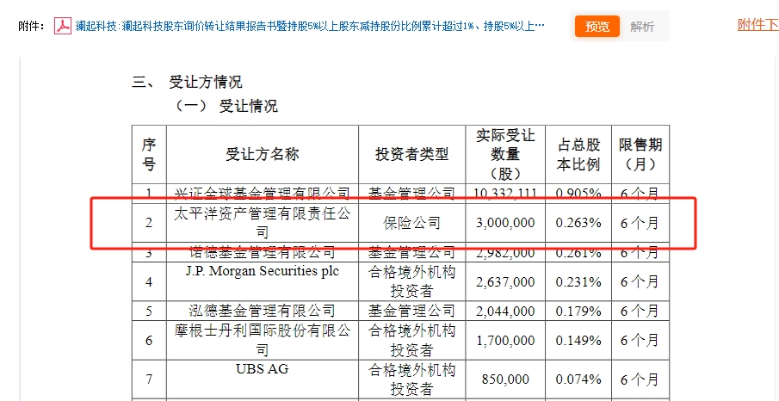Select the UBS AG cell
779x401 pixels.
pyautogui.click(x=263, y=379)
